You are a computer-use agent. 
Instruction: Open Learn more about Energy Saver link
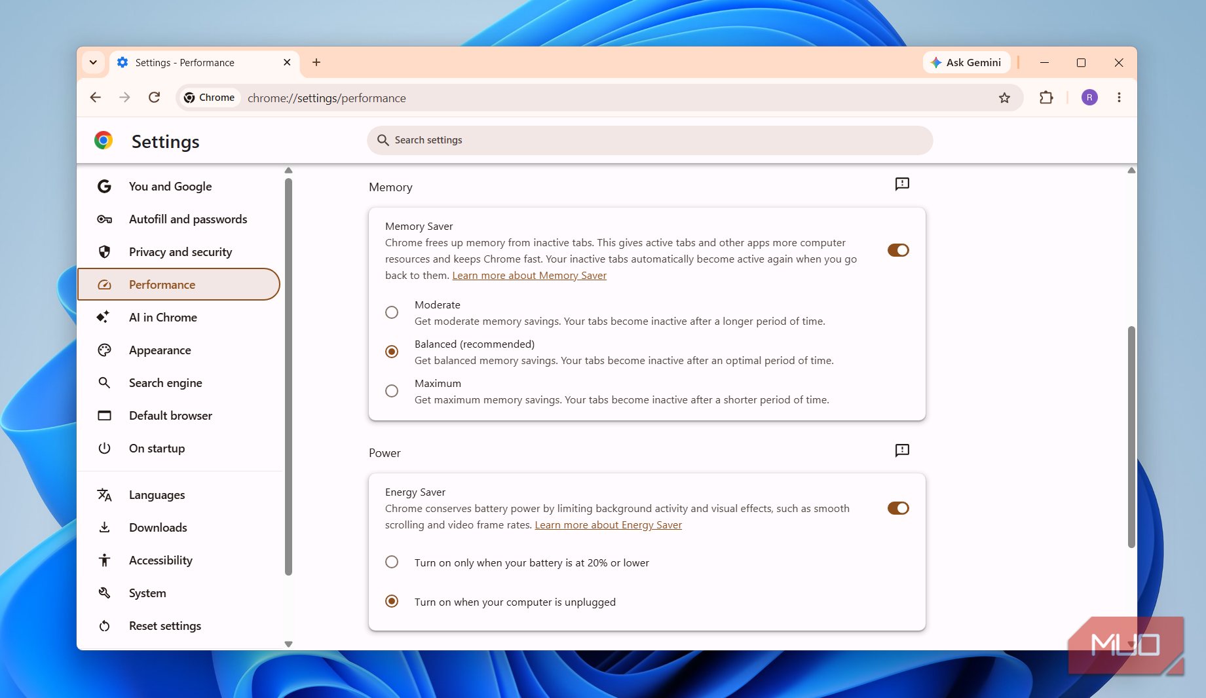pyautogui.click(x=608, y=525)
